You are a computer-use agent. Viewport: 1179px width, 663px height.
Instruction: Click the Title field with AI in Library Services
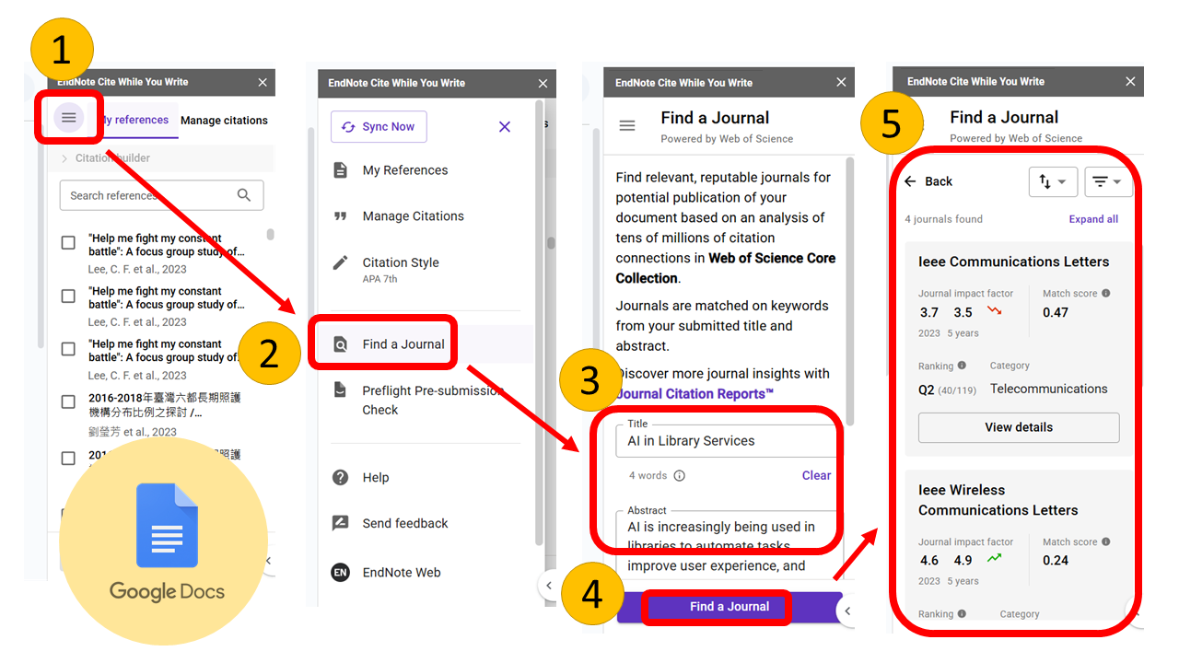coord(726,441)
